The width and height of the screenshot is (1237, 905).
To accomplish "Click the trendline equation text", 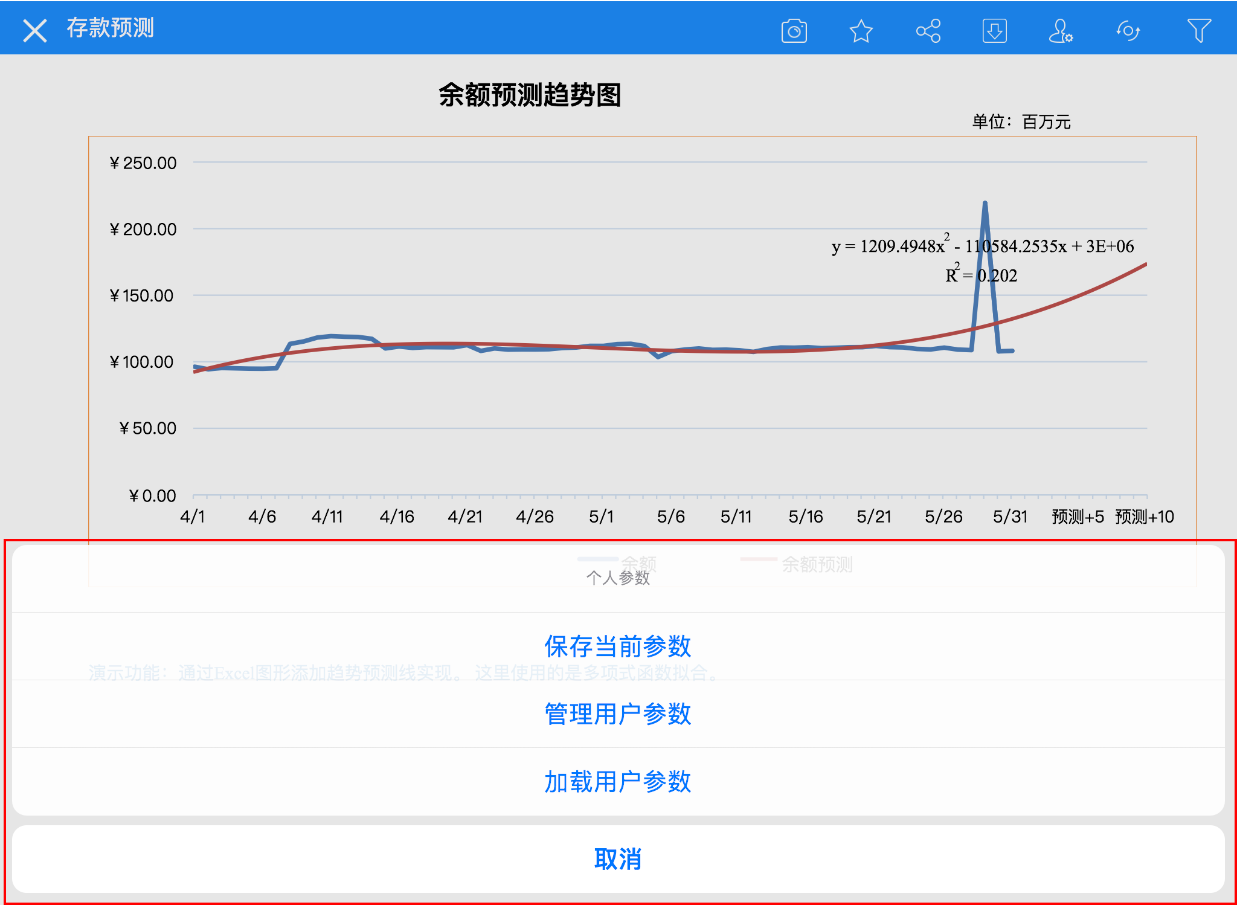I will coord(983,245).
